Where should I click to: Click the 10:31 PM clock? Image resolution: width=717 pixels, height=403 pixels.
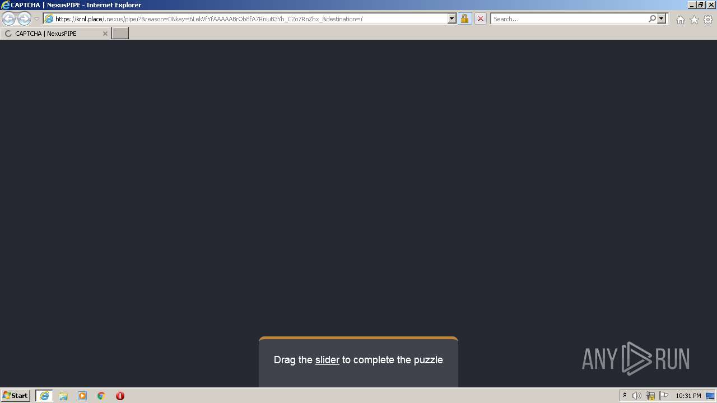[688, 396]
